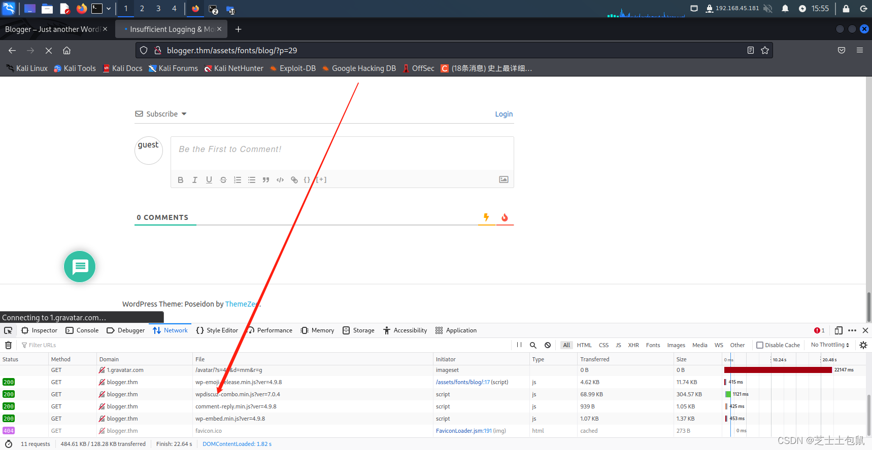Go to browser home page

[66, 50]
